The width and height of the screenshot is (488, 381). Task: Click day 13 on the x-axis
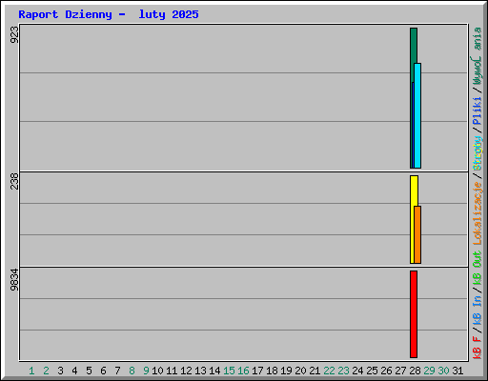pyautogui.click(x=200, y=371)
